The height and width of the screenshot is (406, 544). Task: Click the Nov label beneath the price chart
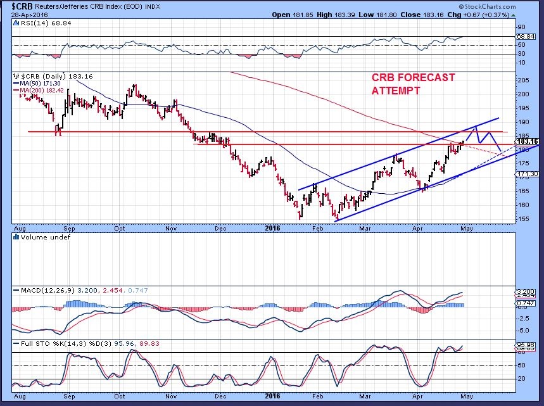[172, 228]
